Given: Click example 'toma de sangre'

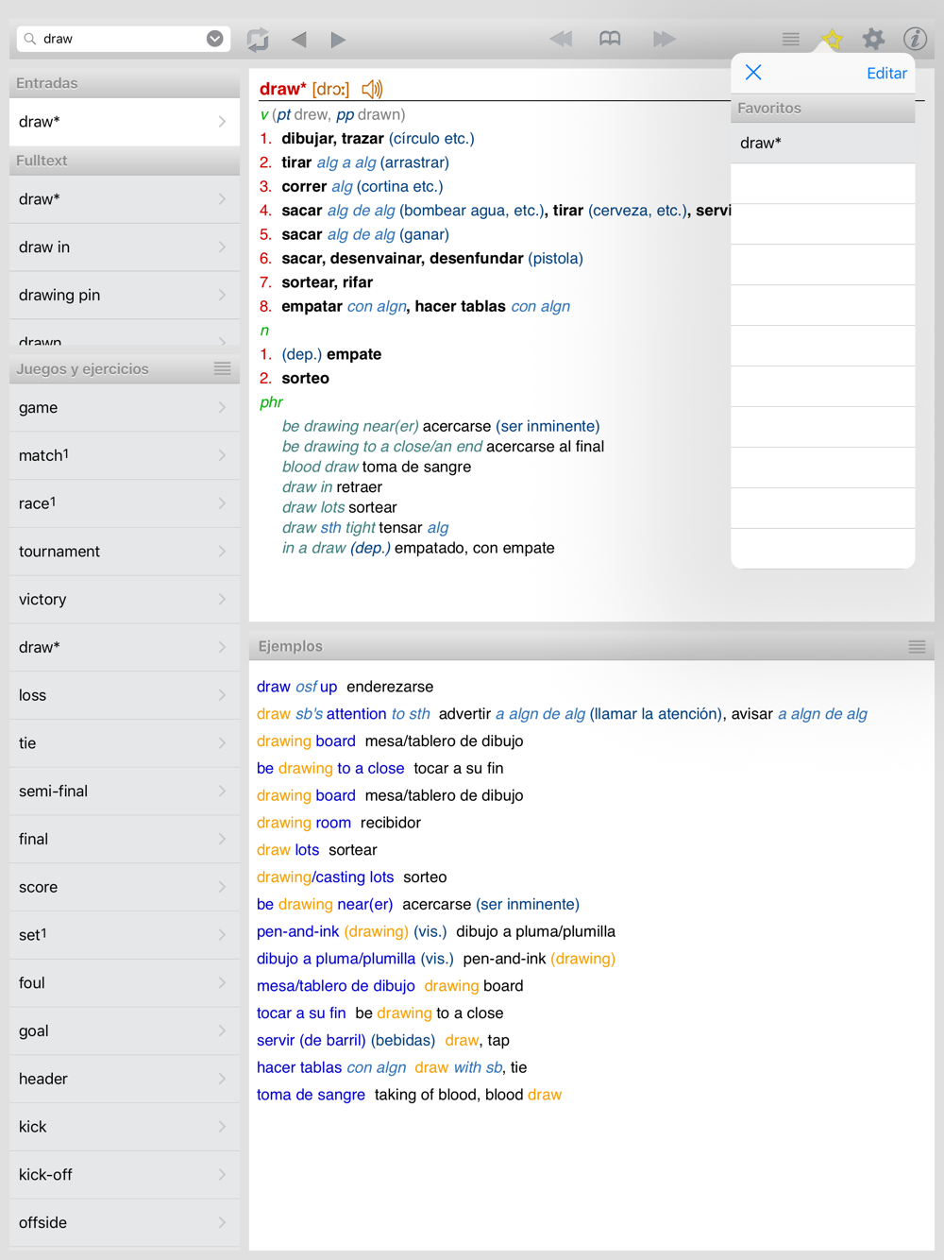Looking at the screenshot, I should click(311, 1095).
